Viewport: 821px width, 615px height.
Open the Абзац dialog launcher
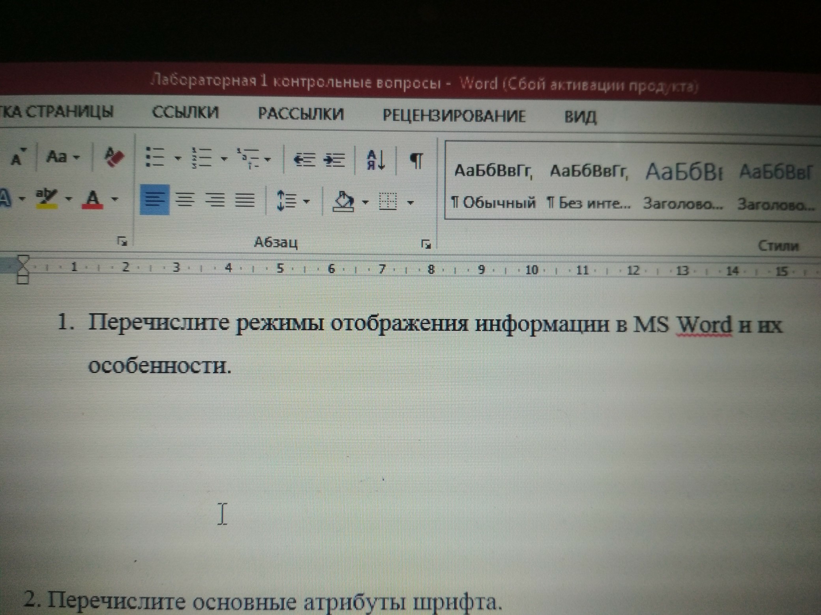tap(425, 244)
